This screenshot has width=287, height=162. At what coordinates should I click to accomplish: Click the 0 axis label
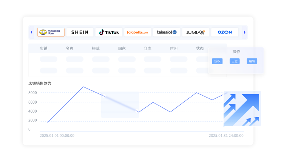pyautogui.click(x=29, y=129)
